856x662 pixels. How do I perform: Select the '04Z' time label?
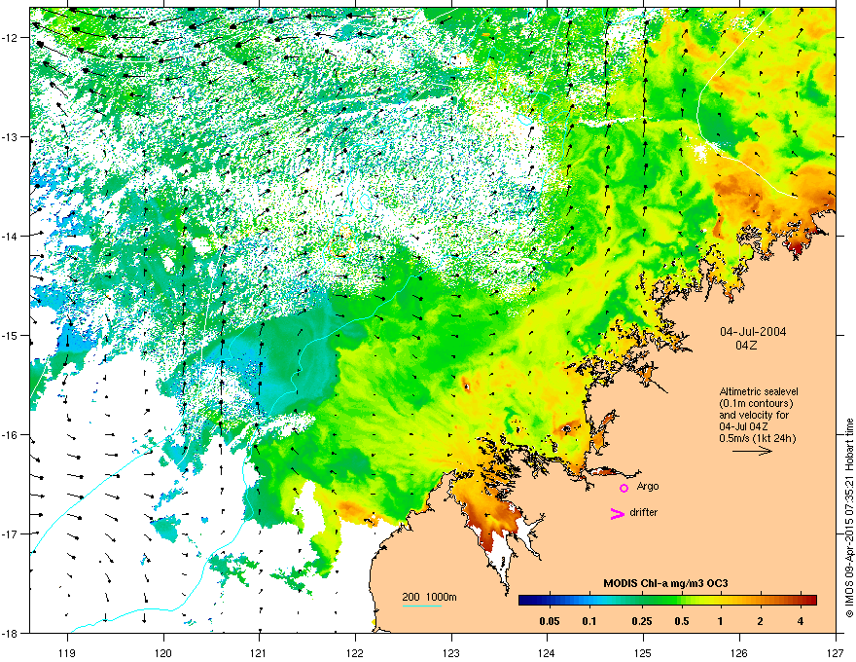click(746, 346)
